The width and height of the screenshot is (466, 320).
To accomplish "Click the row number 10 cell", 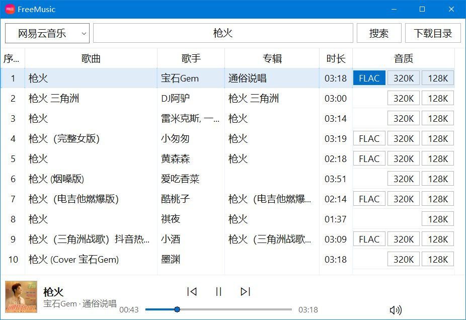I will (x=13, y=260).
